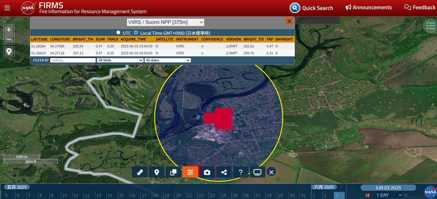This screenshot has width=437, height=199.
Task: Click the NASA logo in header
Action: click(28, 8)
